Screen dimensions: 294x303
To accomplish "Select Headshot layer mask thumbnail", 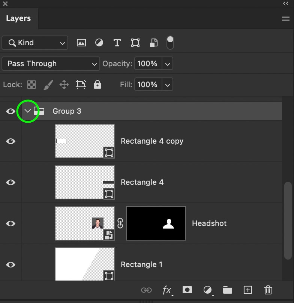I will click(x=156, y=223).
